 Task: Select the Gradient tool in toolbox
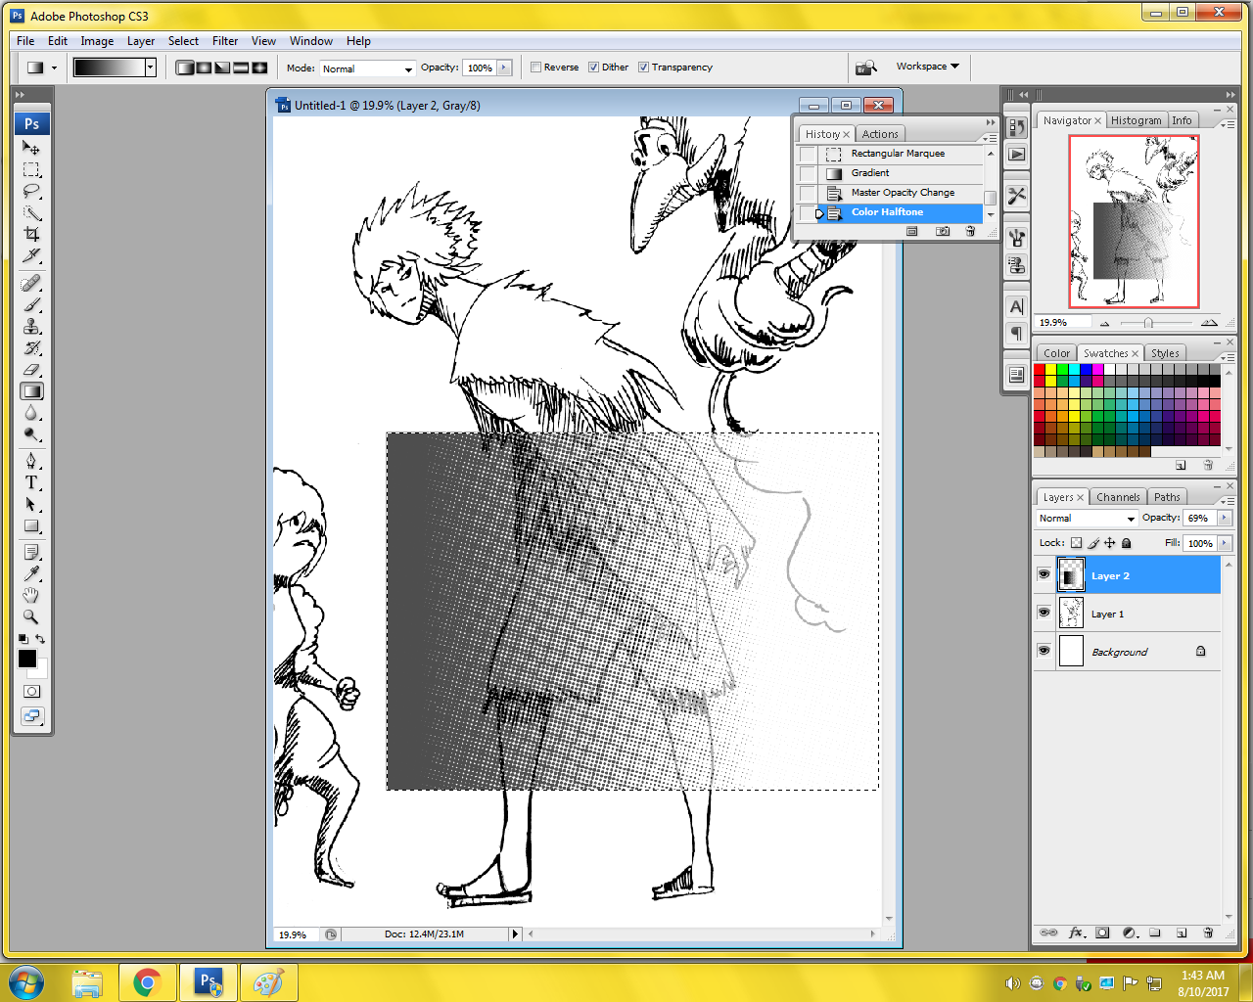[31, 390]
